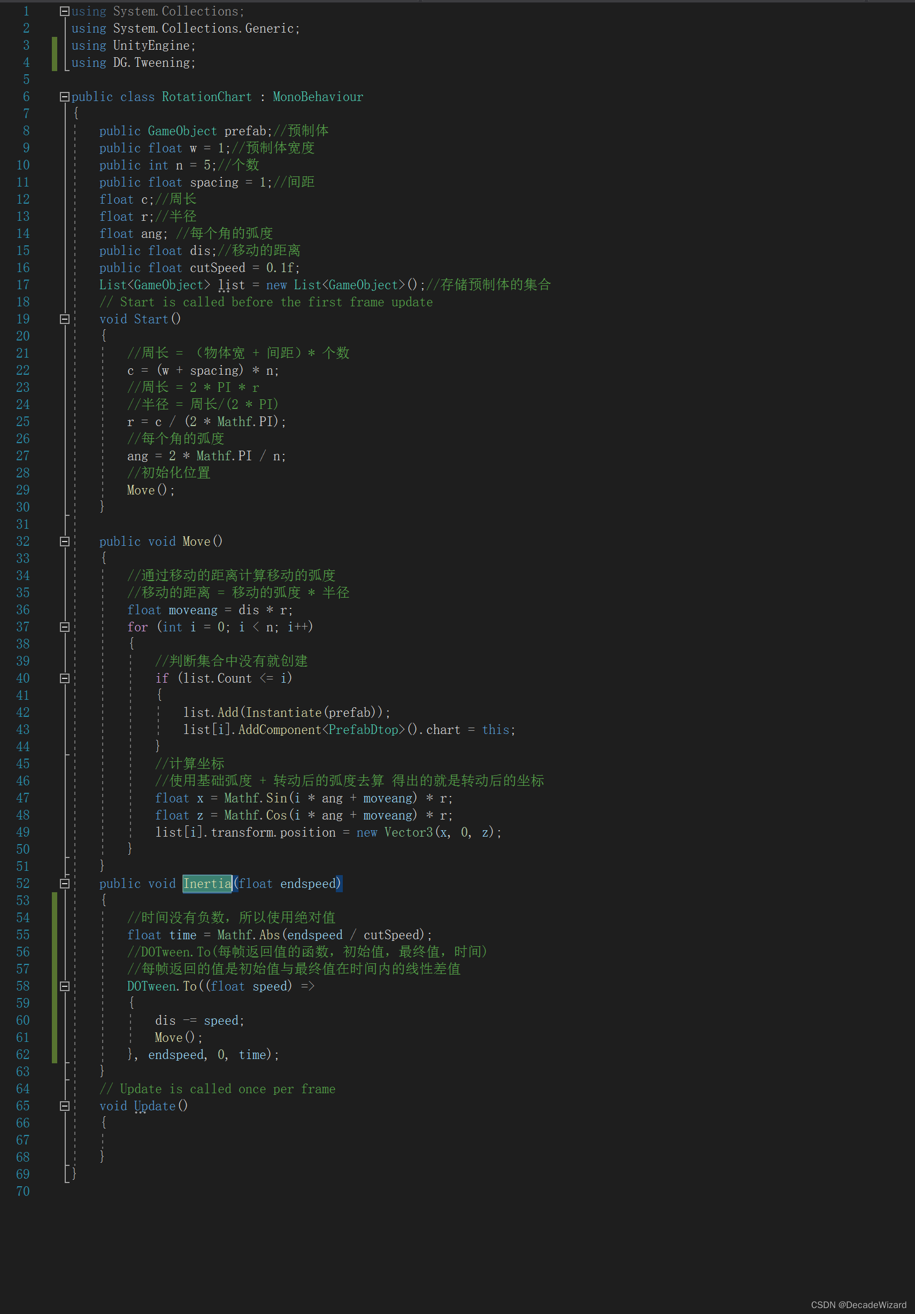Image resolution: width=915 pixels, height=1314 pixels.
Task: Click 'float z = Mathf.Cos' statement
Action: [x=304, y=816]
